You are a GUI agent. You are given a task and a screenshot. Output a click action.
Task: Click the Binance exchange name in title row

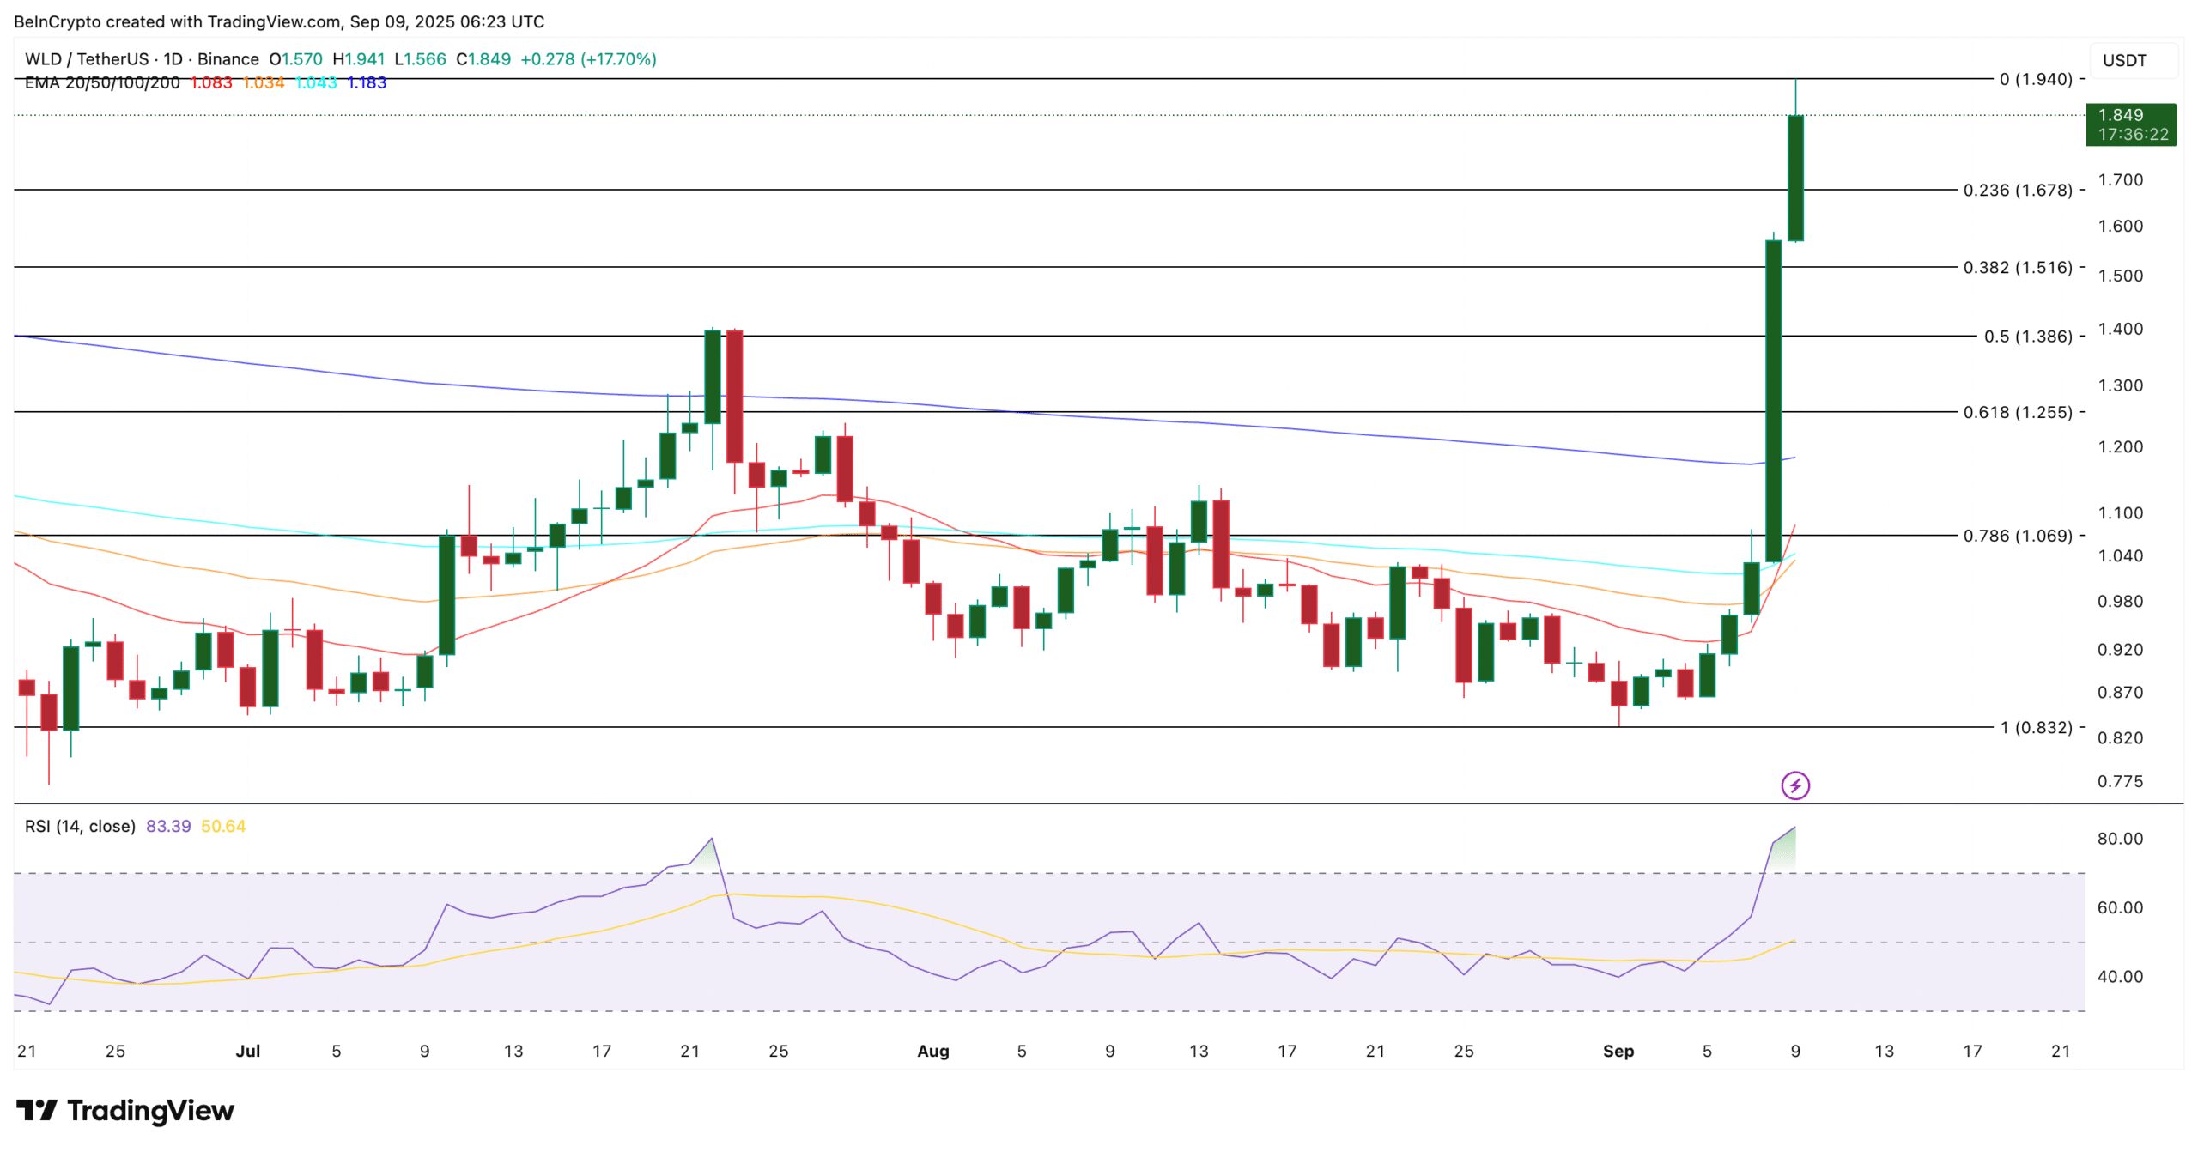(228, 59)
